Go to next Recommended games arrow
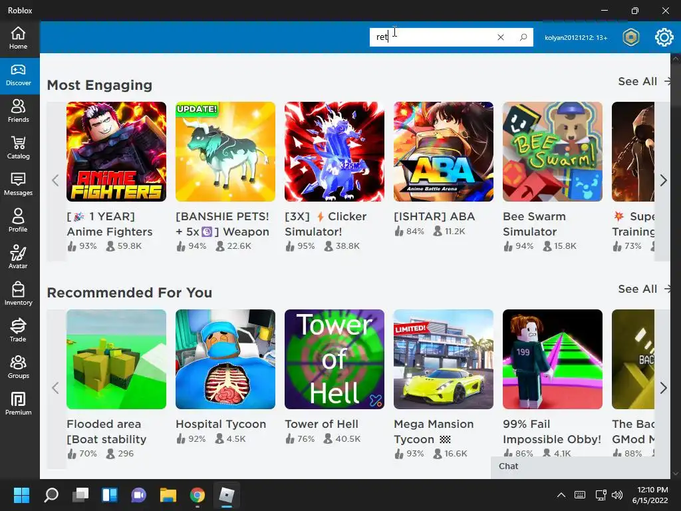The image size is (681, 511). [663, 388]
